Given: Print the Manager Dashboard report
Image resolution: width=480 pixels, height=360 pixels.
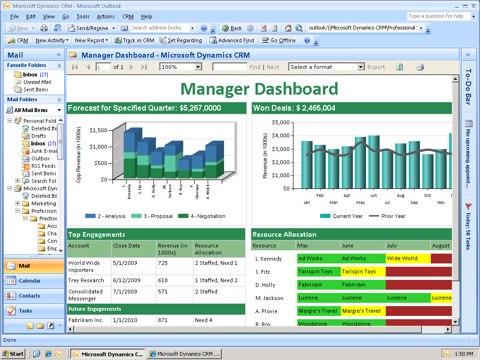Looking at the screenshot, I should [420, 67].
